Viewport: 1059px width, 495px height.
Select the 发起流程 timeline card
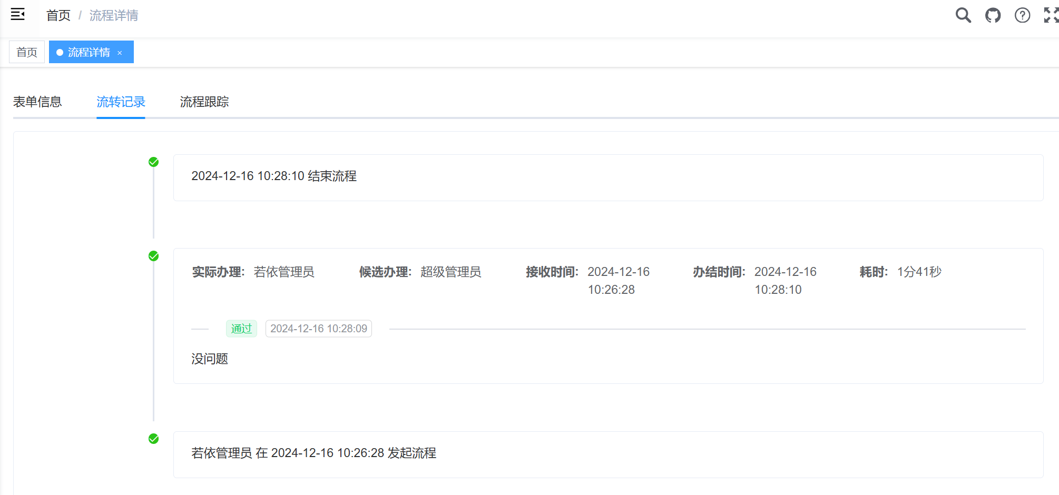tap(608, 454)
